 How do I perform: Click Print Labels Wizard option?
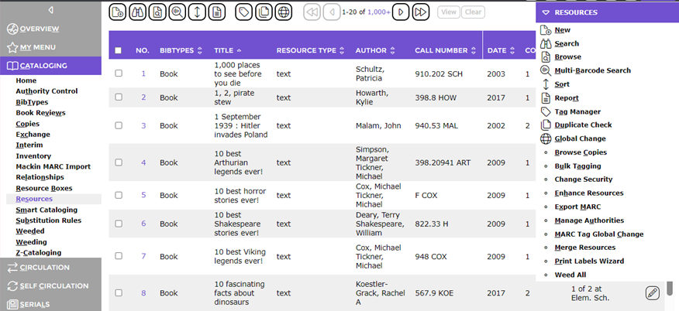tap(589, 261)
